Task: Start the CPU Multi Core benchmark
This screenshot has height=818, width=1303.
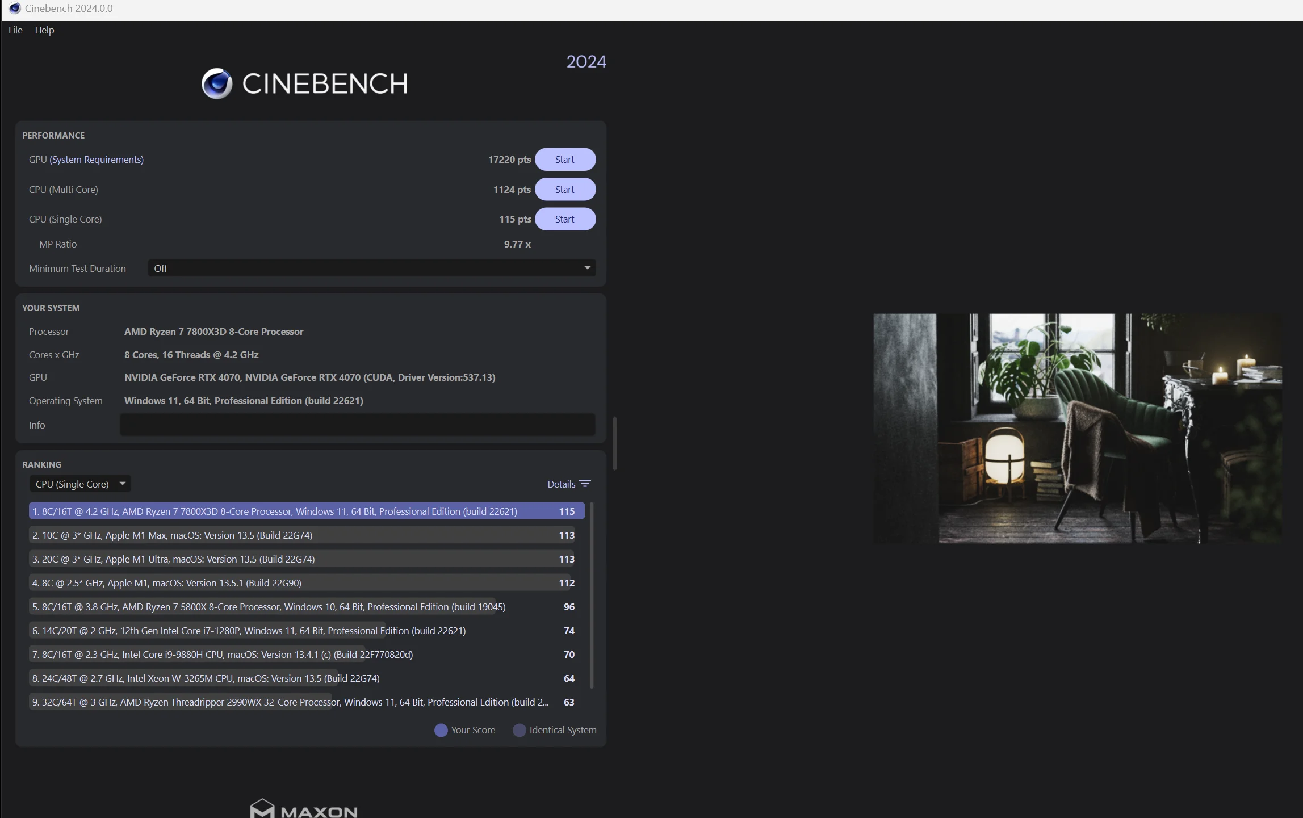Action: click(x=565, y=190)
